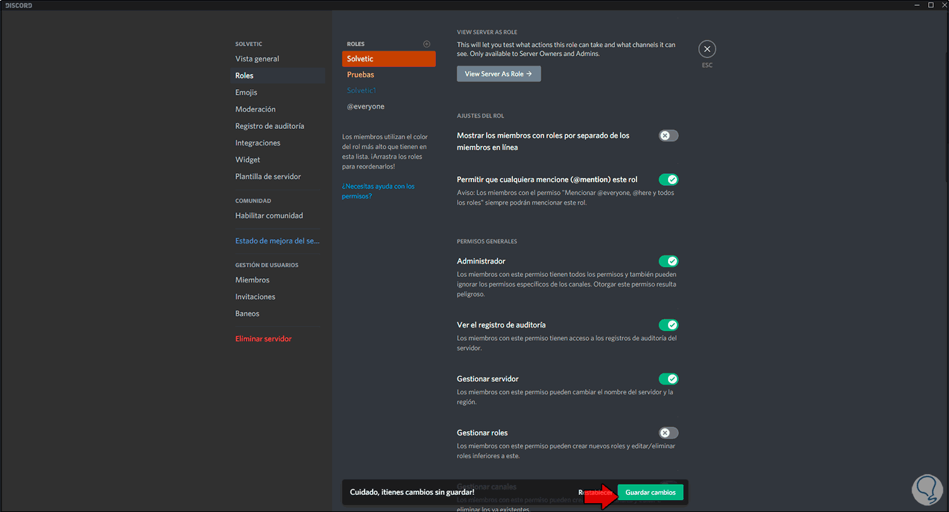Select the Solvetic1 role
Screen dimensions: 949x512
click(388, 90)
